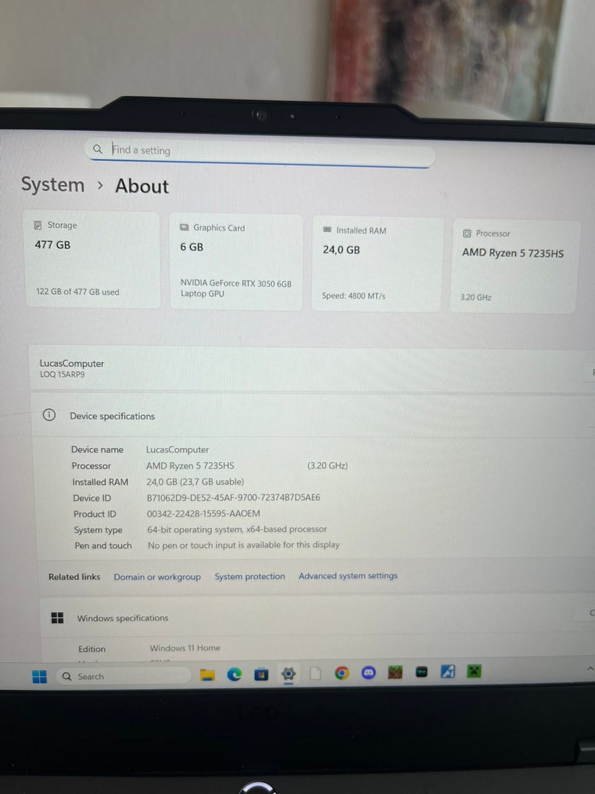Open the Storage 477 GB card

coord(92,259)
